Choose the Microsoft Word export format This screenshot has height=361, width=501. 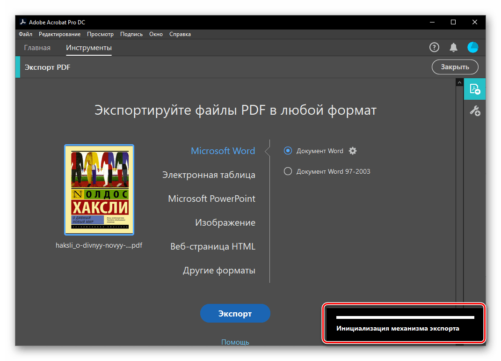point(223,151)
